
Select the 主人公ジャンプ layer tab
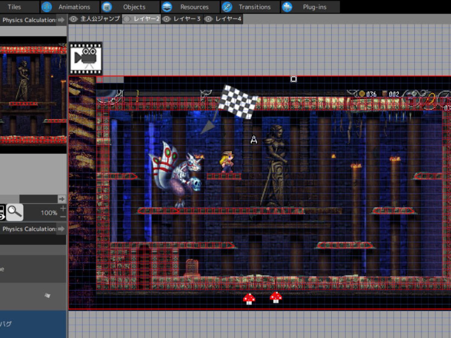tap(95, 19)
